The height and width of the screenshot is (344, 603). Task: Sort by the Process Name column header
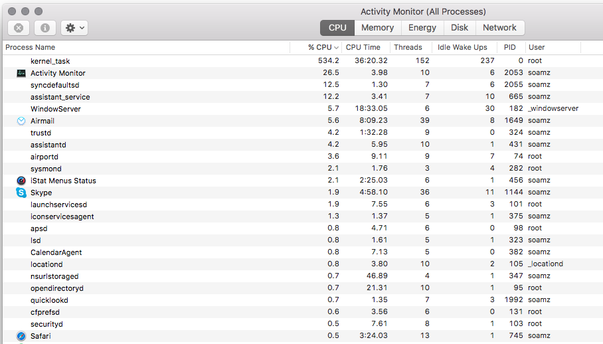pos(146,47)
